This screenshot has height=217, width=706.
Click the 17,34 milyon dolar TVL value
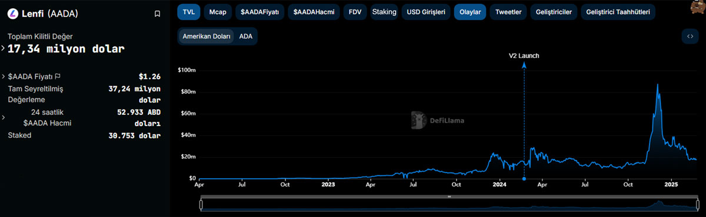click(66, 49)
